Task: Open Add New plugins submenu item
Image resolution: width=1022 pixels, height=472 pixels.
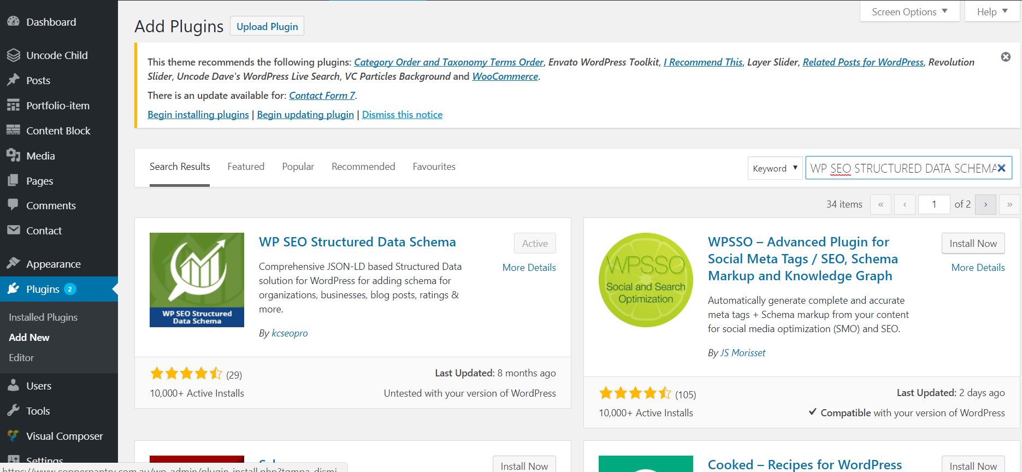Action: pos(29,338)
